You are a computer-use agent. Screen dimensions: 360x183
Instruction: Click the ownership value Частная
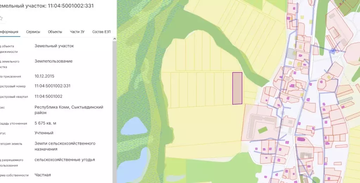[43, 175]
